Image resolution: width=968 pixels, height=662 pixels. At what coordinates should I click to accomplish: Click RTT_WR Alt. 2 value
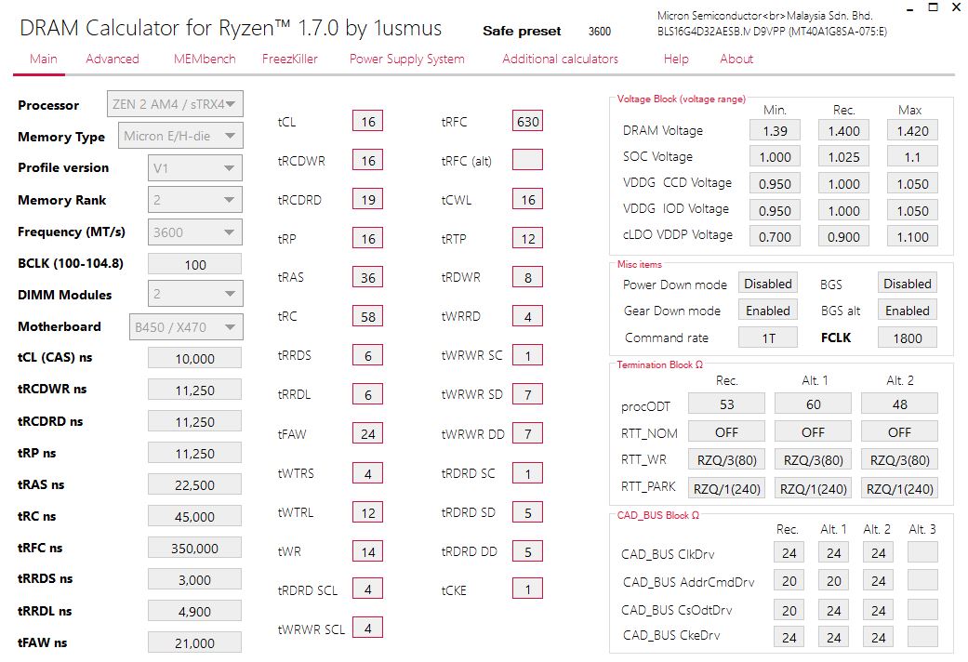click(899, 459)
